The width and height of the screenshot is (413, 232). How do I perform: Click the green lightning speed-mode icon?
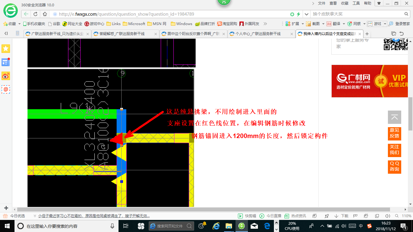click(x=298, y=14)
